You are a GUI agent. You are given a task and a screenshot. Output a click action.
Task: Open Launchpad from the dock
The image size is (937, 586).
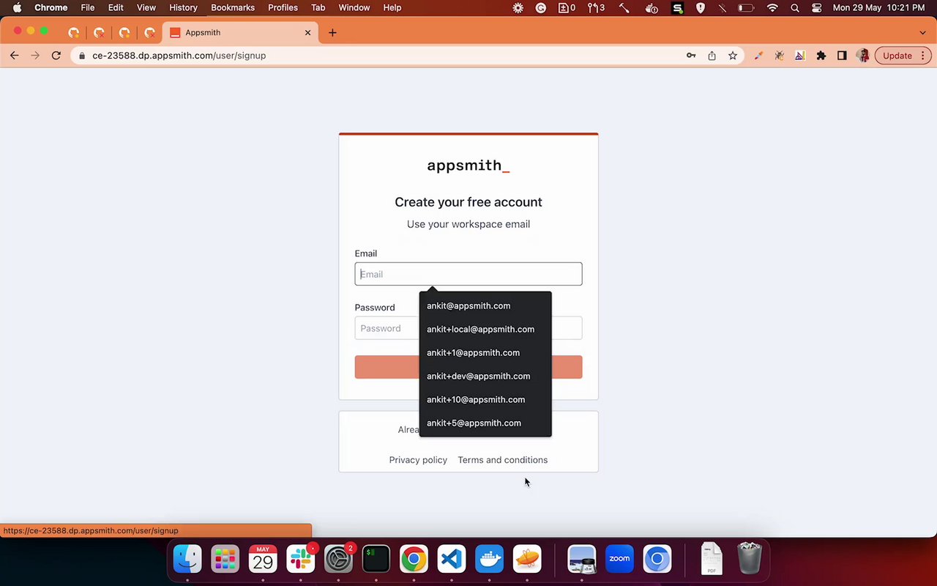click(225, 560)
